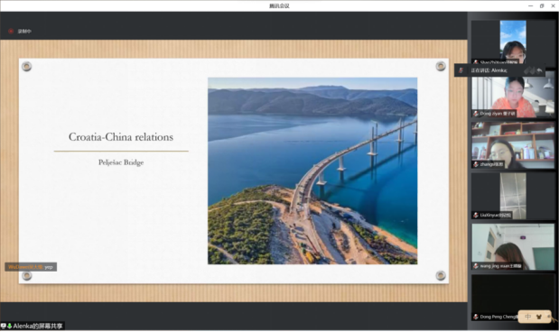This screenshot has height=332, width=559.
Task: Click the reply arrow on the speaking bar
Action: [x=540, y=70]
